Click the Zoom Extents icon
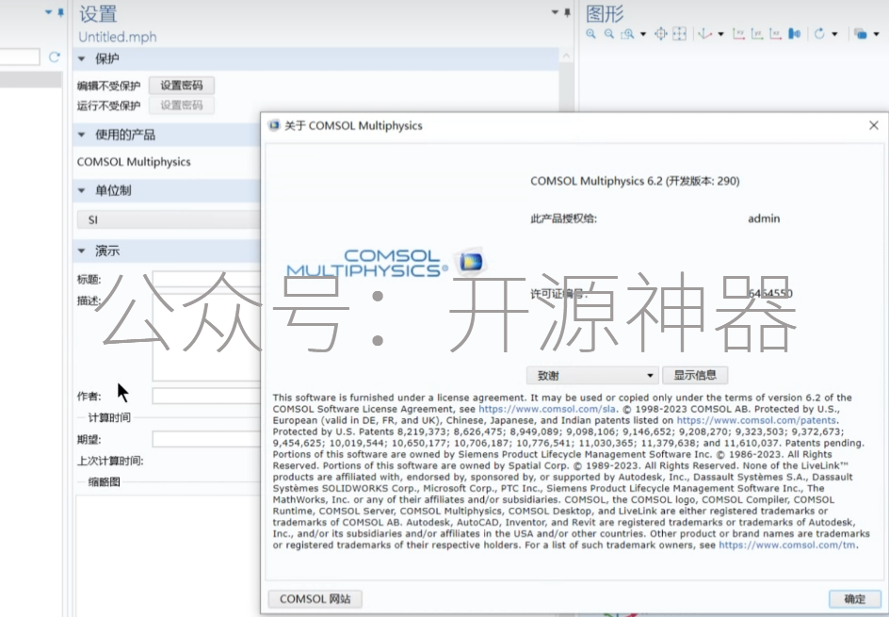 coord(661,34)
